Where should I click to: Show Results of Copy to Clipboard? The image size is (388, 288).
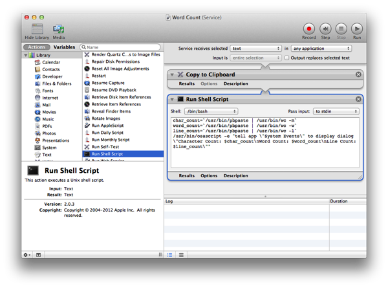187,83
